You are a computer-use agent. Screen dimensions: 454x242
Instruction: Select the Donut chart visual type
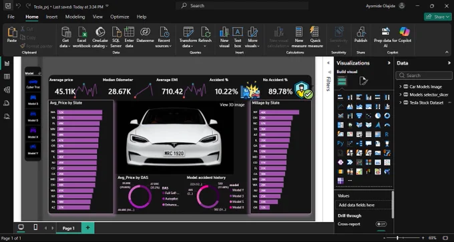387,116
